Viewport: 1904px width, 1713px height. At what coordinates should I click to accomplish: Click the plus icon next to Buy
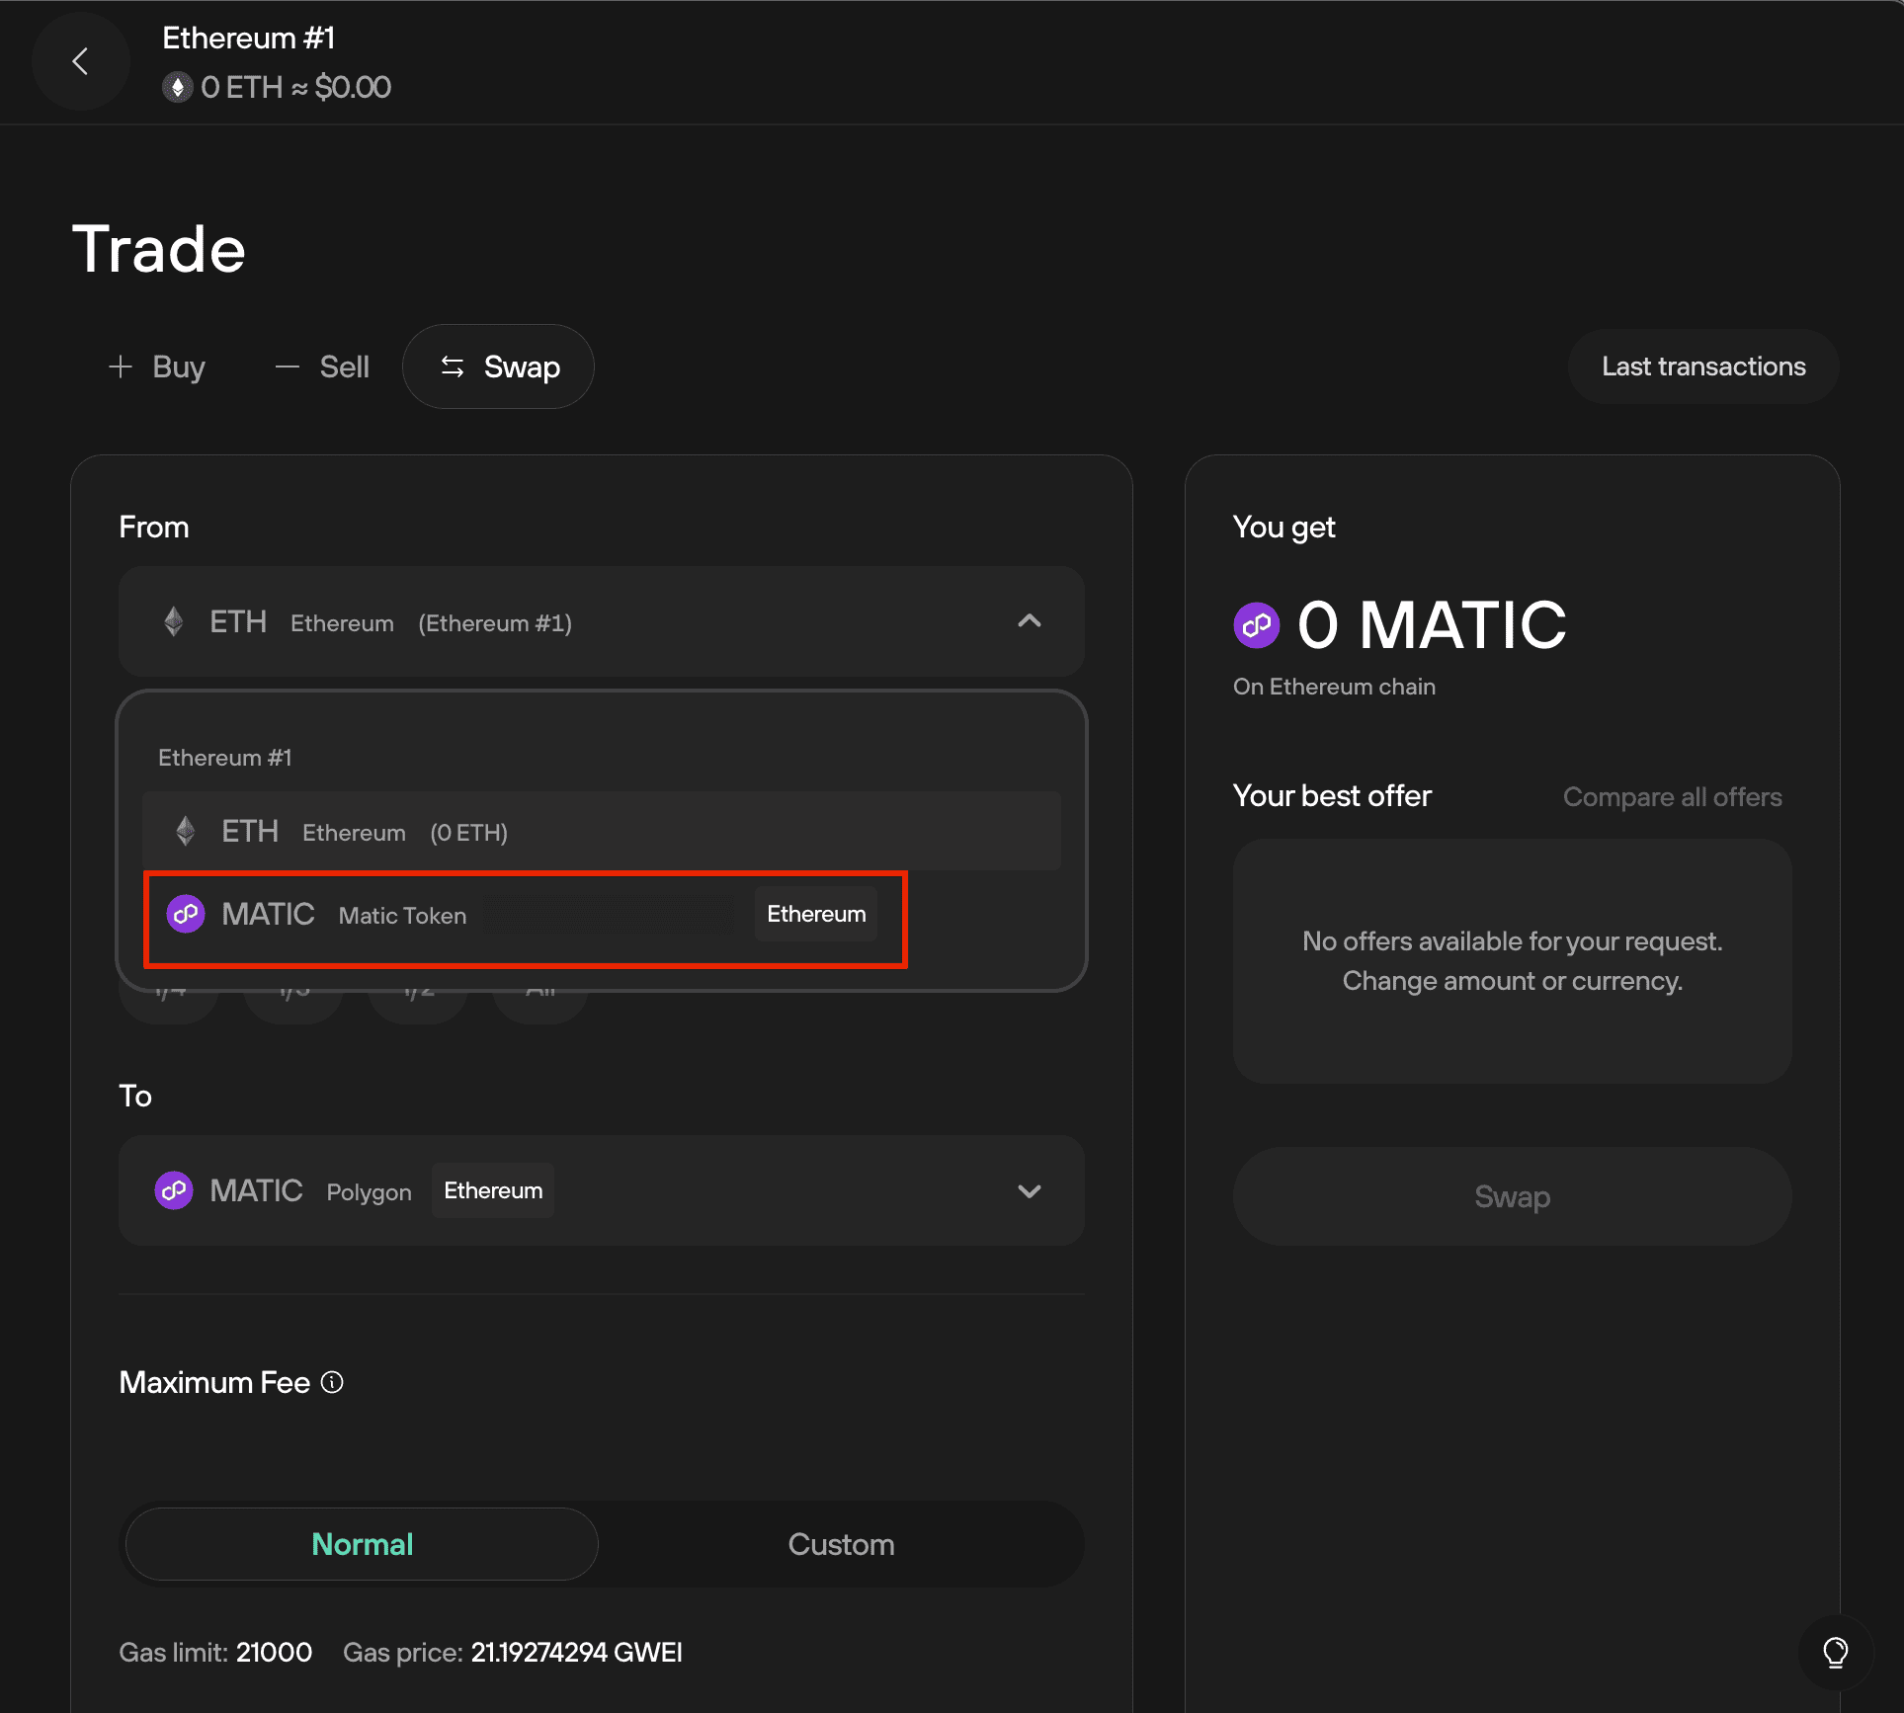(x=121, y=367)
